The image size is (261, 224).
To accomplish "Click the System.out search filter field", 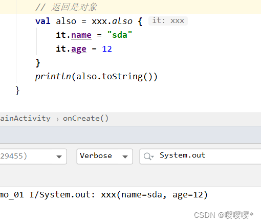I will [x=200, y=156].
